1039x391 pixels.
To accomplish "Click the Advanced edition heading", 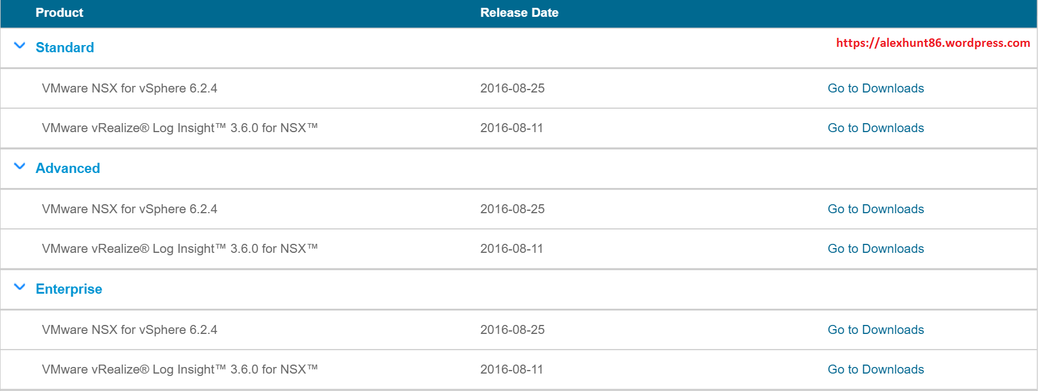I will [x=68, y=168].
